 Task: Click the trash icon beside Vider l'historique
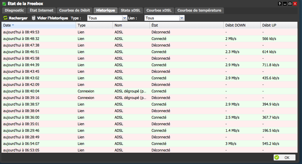(34, 18)
